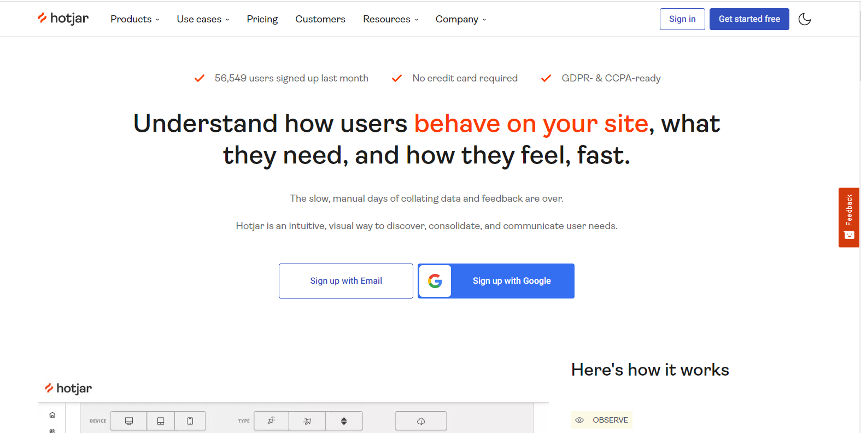The height and width of the screenshot is (433, 861).
Task: Click the 'Here's how it works' heading
Action: (x=650, y=370)
